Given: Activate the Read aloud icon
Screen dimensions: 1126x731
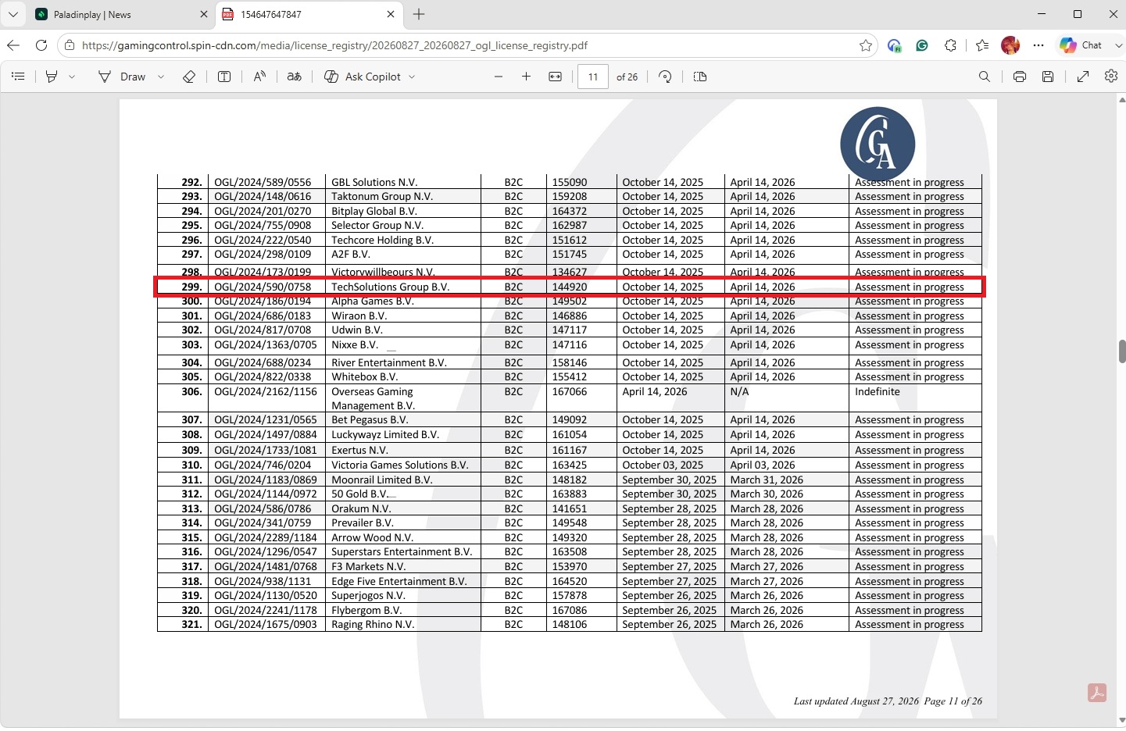Looking at the screenshot, I should [x=259, y=77].
